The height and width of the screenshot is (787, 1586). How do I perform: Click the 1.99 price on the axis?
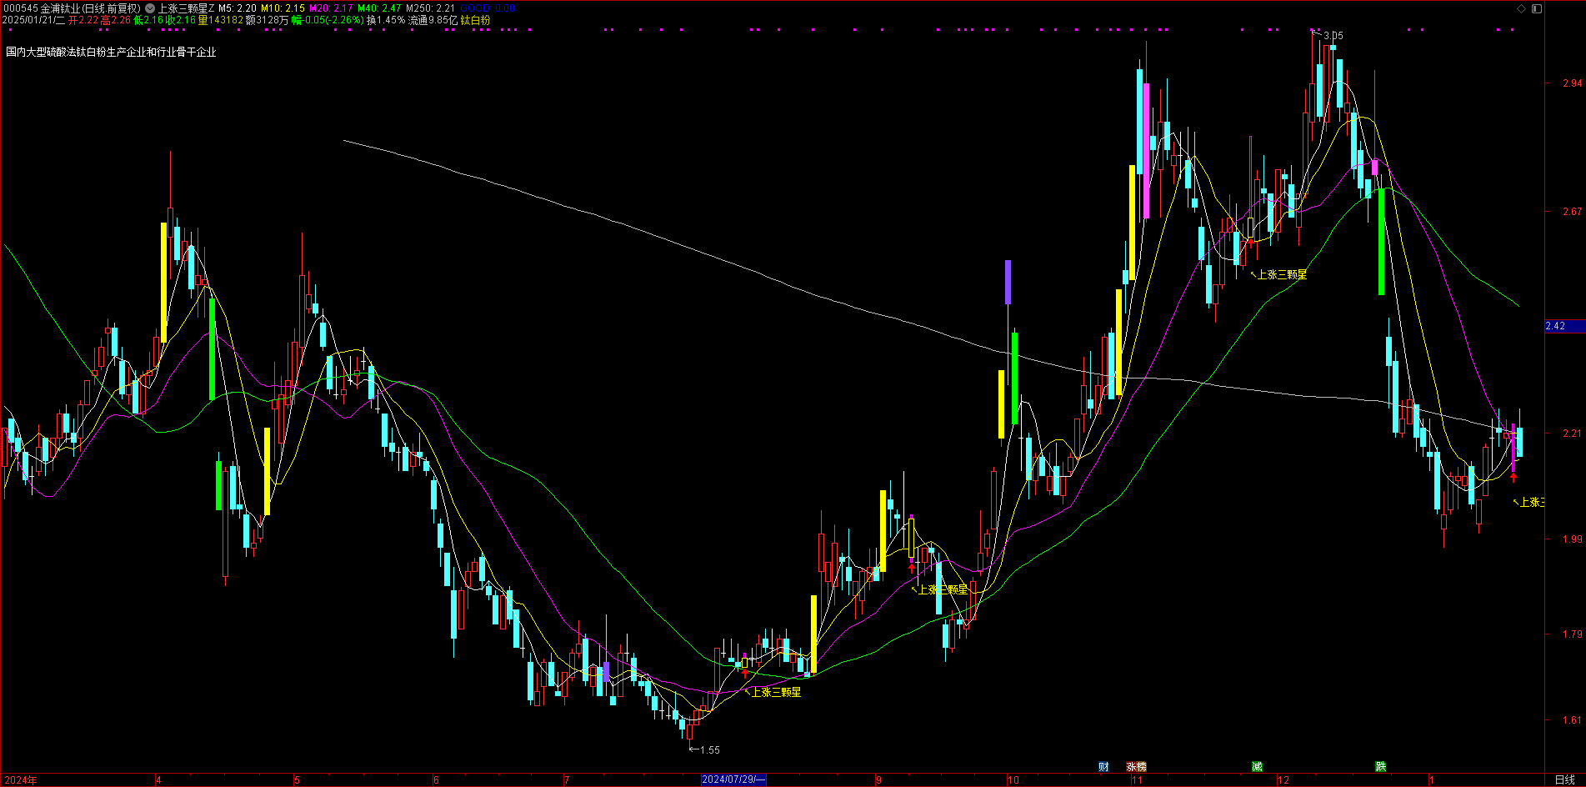tap(1572, 539)
